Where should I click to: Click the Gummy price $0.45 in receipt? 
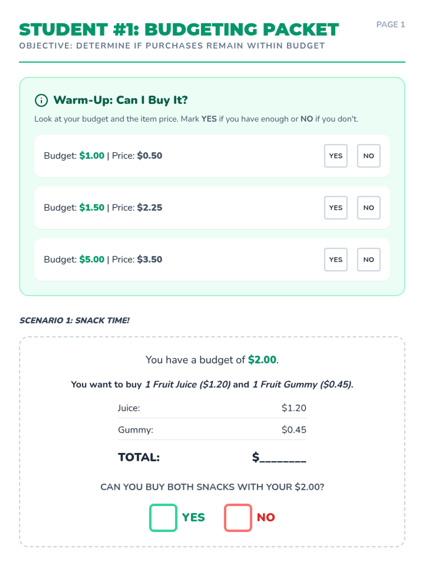(294, 430)
